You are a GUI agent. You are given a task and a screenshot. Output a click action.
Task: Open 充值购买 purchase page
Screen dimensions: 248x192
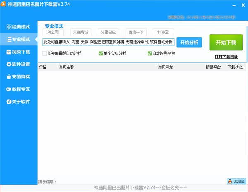pos(19,77)
